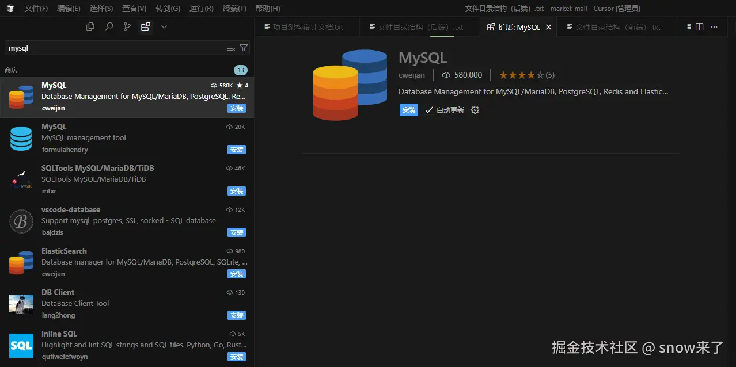Screen dimensions: 736x367
Task: Switch to 项目架构设计文档.txt tab
Action: [x=308, y=27]
